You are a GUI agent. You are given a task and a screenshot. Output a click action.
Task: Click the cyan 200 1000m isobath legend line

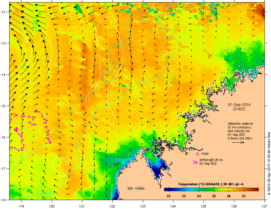point(133,191)
